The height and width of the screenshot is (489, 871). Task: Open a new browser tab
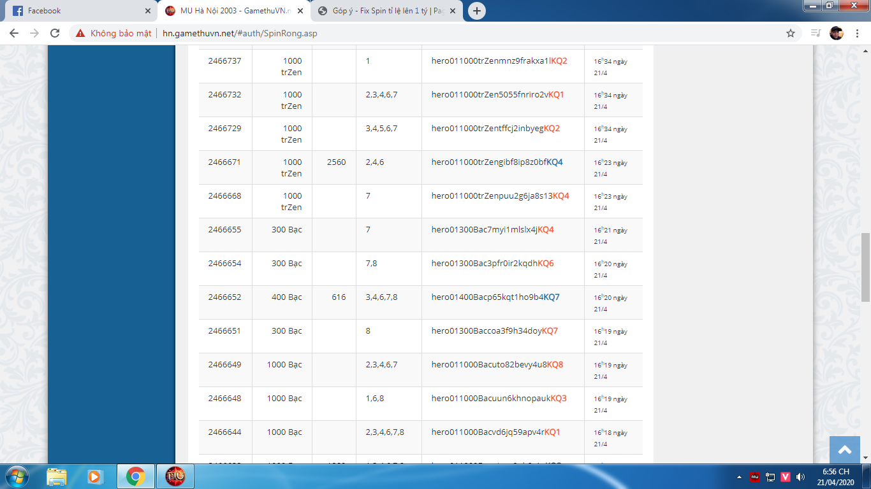[476, 11]
